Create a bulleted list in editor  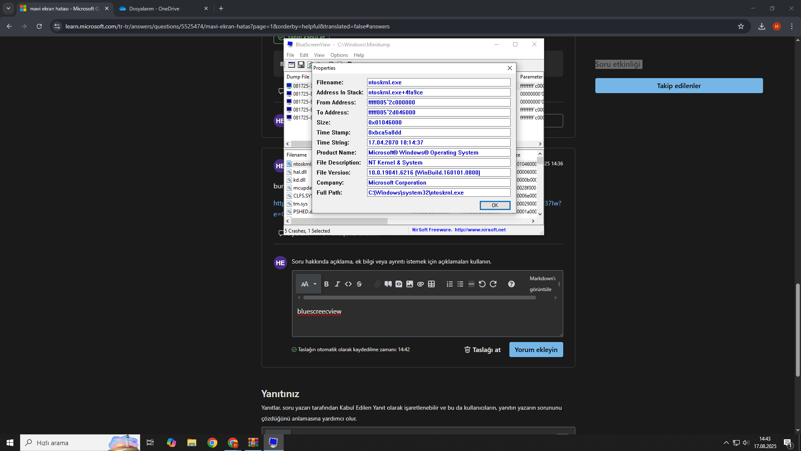460,284
